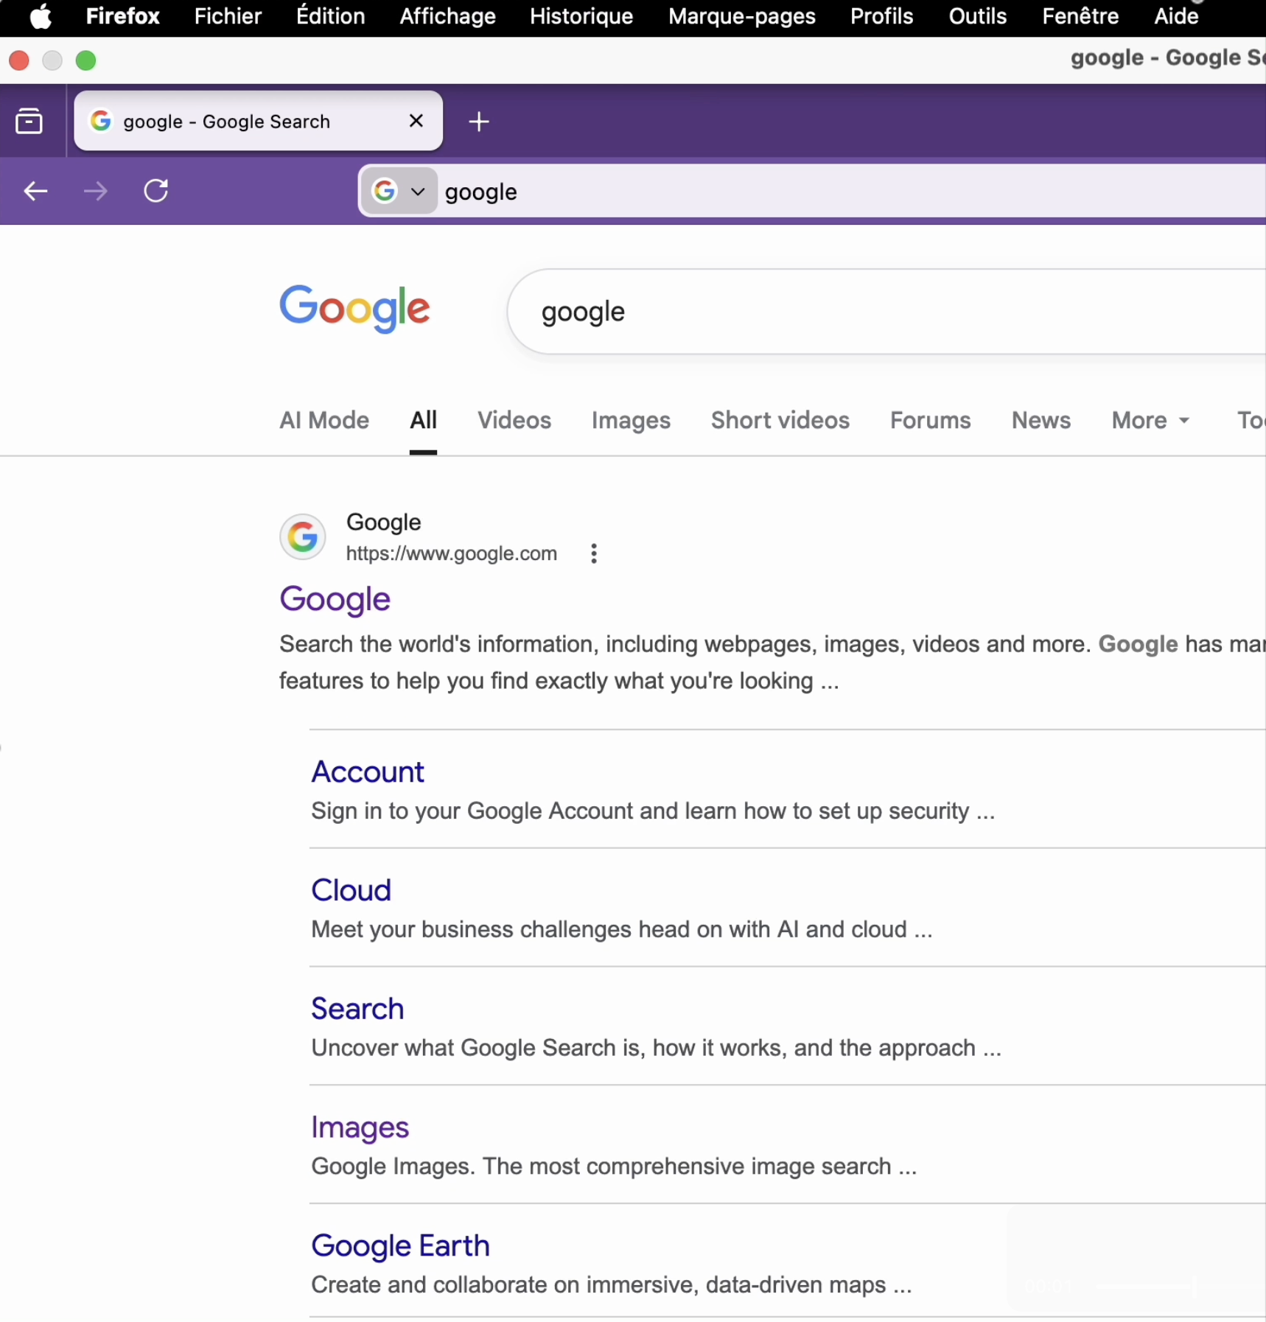Open three-dot menu beside google.com result
The width and height of the screenshot is (1266, 1322).
pos(594,553)
